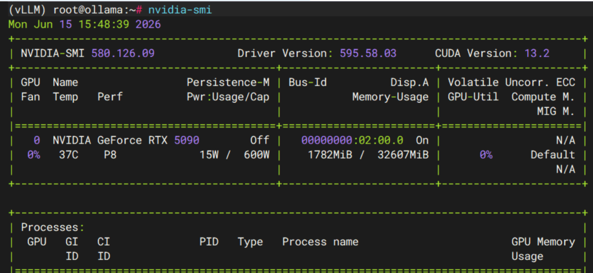
Task: Click the Processes: section label
Action: click(53, 227)
